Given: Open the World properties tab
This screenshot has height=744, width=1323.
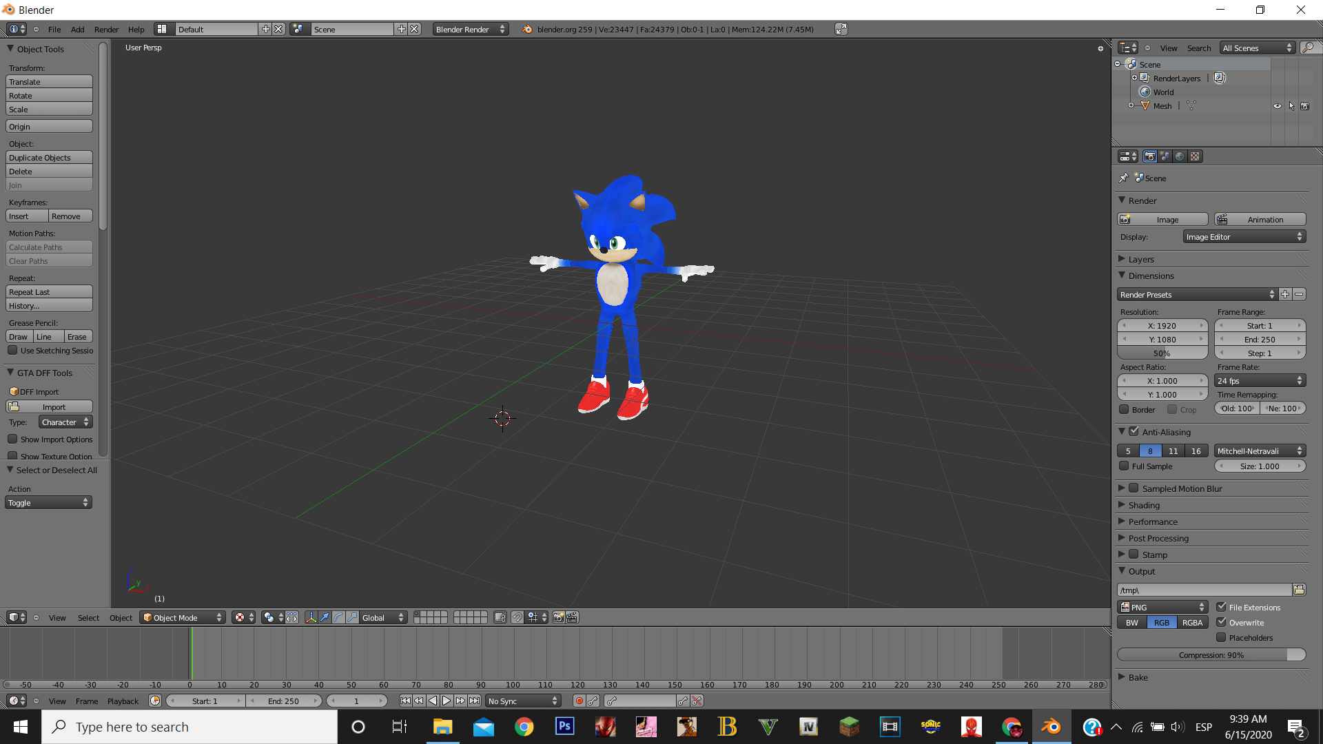Looking at the screenshot, I should 1180,156.
